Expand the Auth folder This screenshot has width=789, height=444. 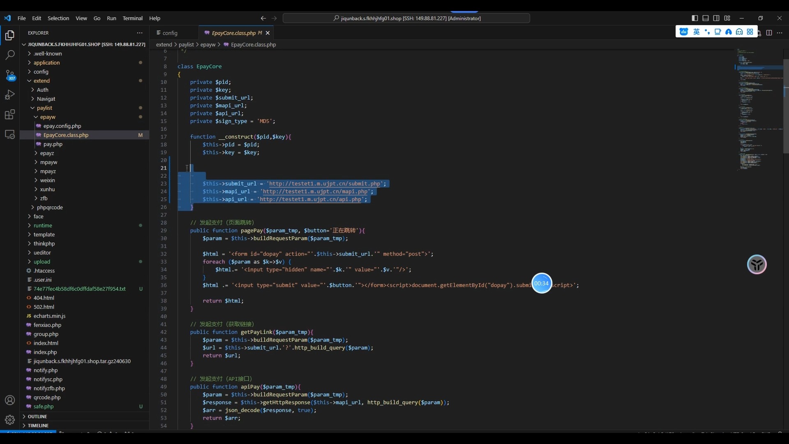[x=84, y=90]
